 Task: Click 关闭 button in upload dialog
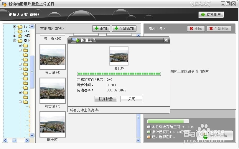tap(131, 99)
